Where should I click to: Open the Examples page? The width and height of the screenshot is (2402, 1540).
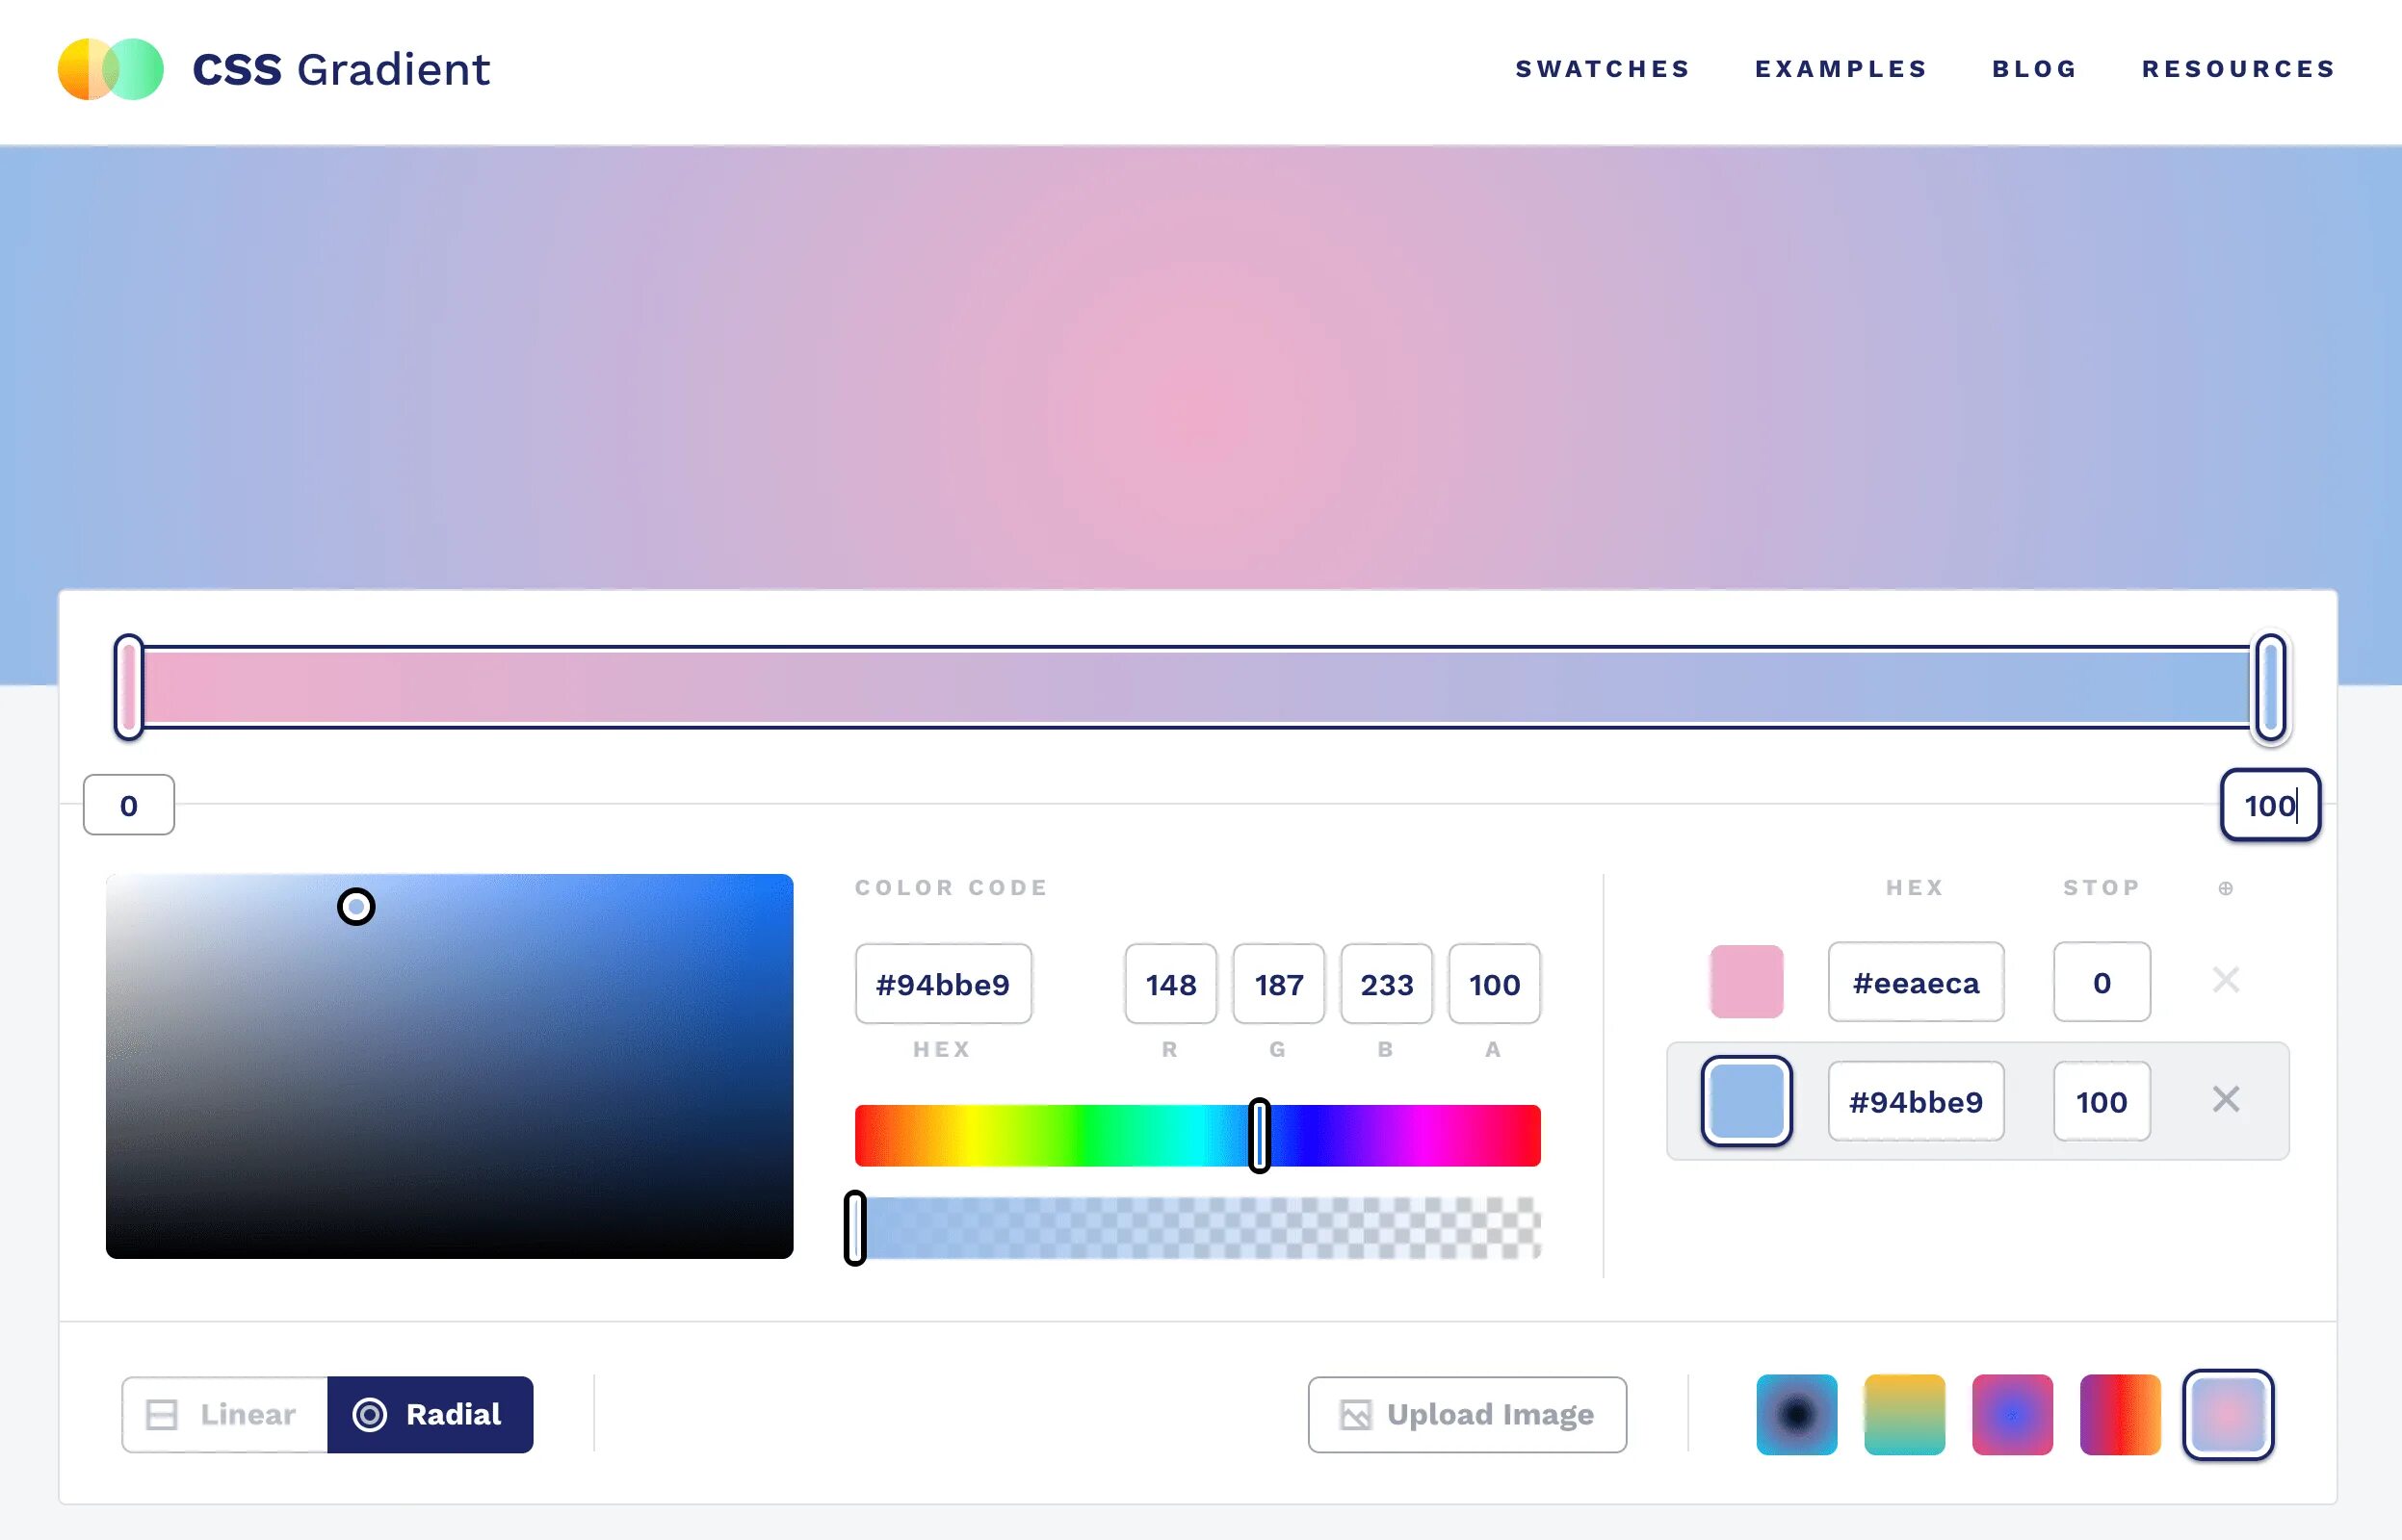click(x=1841, y=69)
